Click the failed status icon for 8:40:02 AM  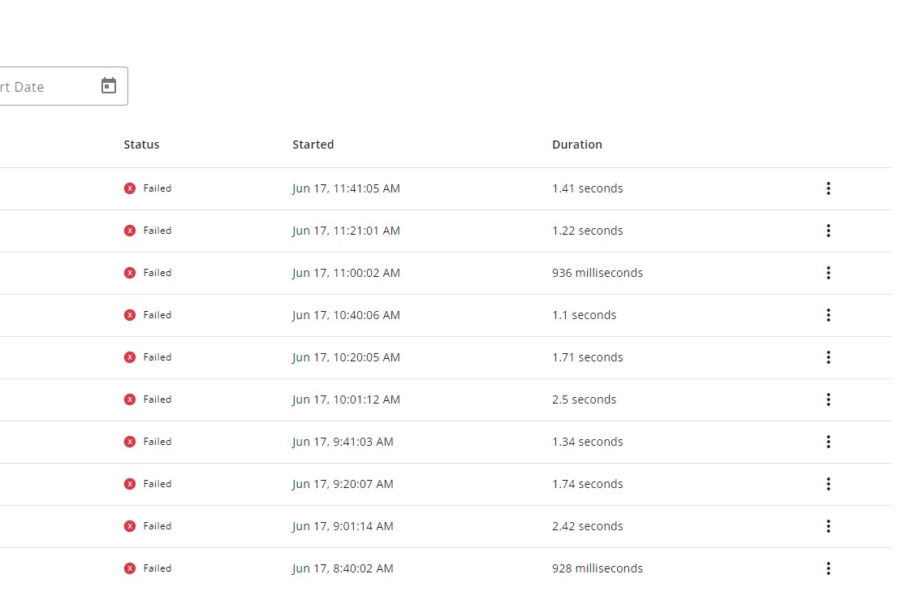click(130, 568)
